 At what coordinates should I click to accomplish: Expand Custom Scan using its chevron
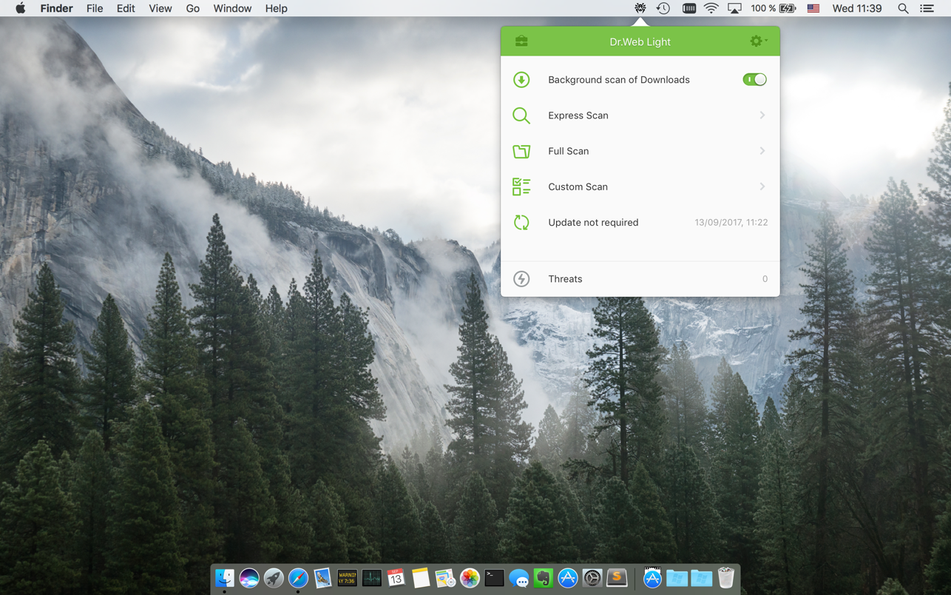tap(762, 186)
